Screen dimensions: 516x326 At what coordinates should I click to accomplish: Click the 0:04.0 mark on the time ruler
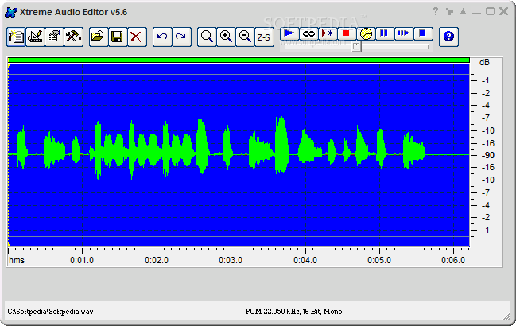[305, 260]
